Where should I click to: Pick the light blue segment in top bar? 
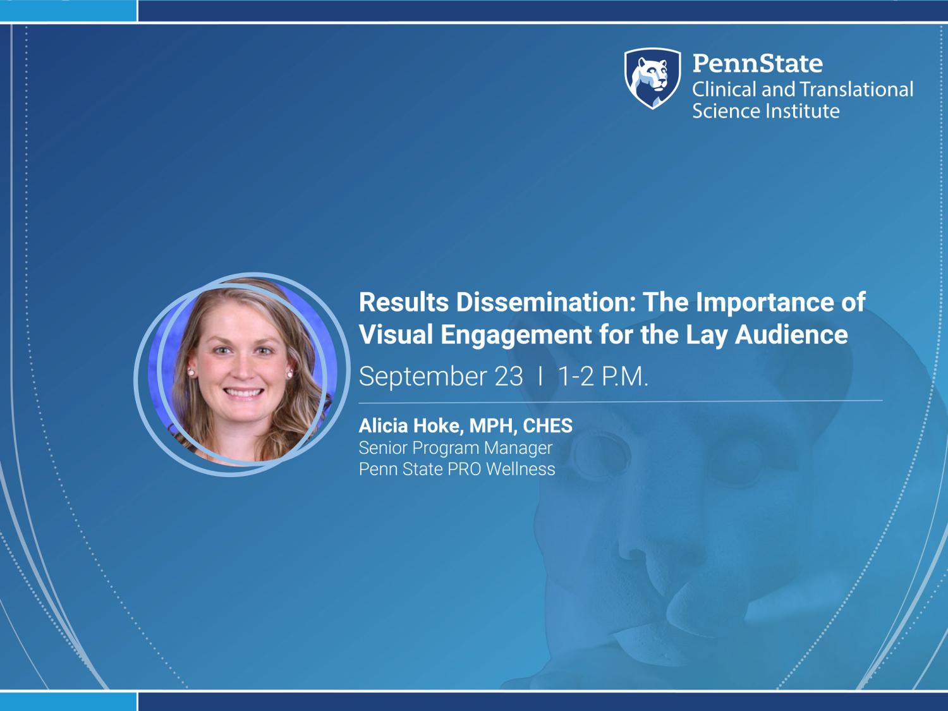tap(68, 10)
